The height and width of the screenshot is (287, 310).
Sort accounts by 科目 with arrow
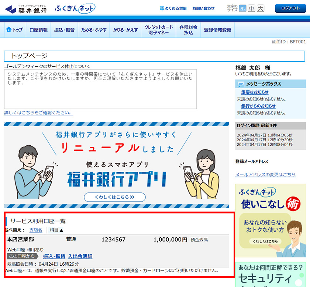coord(56,230)
